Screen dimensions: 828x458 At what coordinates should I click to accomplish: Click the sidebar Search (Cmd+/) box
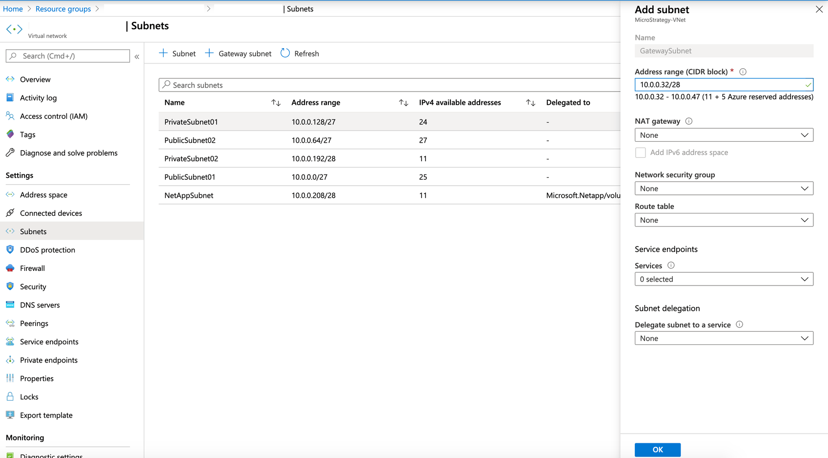click(68, 56)
